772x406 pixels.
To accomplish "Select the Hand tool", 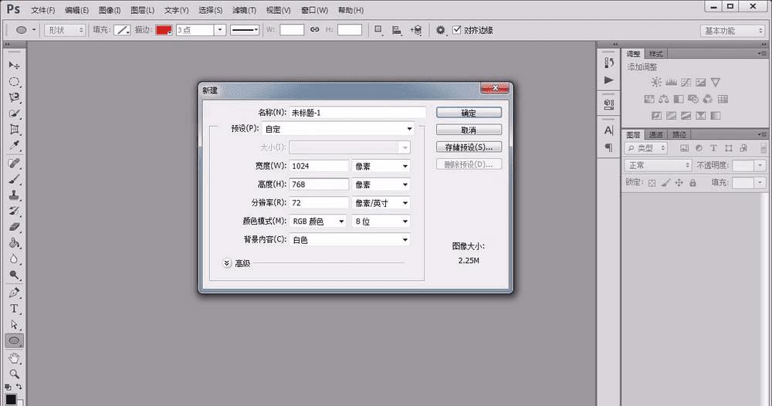I will [x=14, y=358].
